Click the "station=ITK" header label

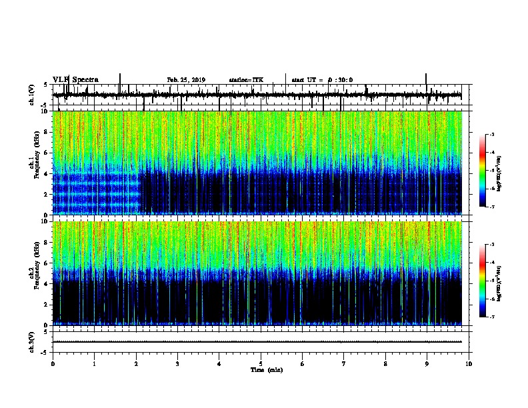(246, 80)
